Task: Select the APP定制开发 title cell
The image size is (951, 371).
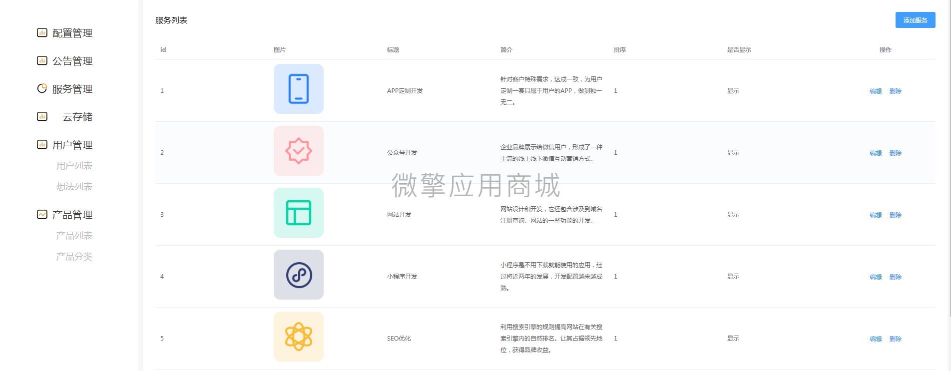Action: 405,90
